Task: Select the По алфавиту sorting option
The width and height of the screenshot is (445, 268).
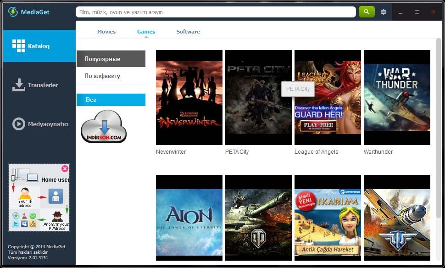Action: point(111,76)
